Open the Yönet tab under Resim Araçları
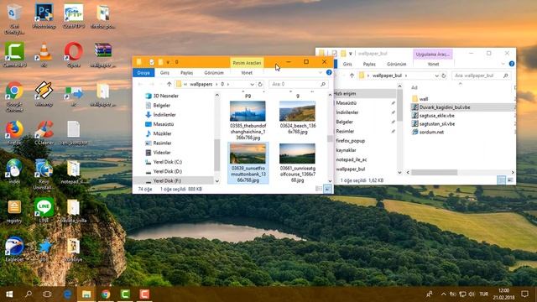Screen dimensions: 537x302 247,73
